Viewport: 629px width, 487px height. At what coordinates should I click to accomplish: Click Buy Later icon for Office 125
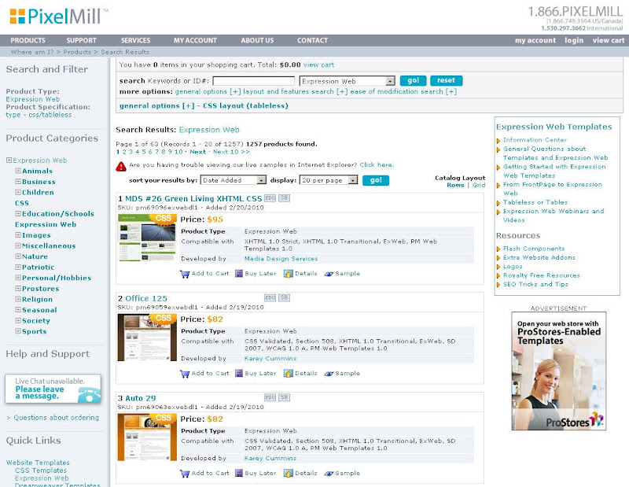coord(239,374)
